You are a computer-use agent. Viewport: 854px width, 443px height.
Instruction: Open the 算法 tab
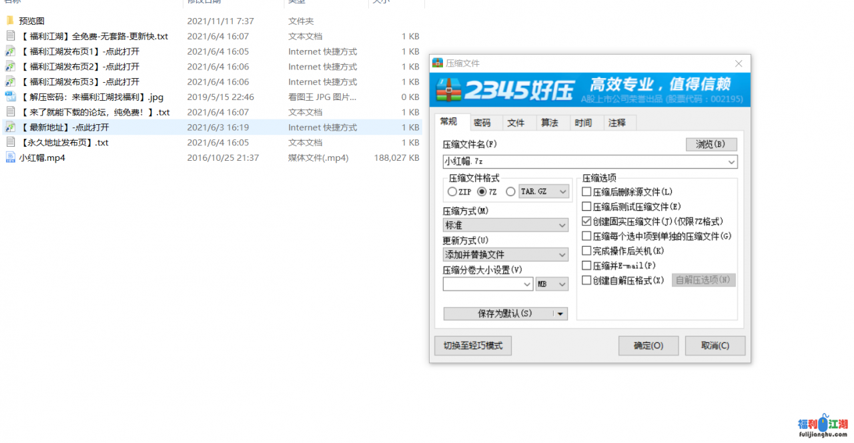click(x=549, y=123)
